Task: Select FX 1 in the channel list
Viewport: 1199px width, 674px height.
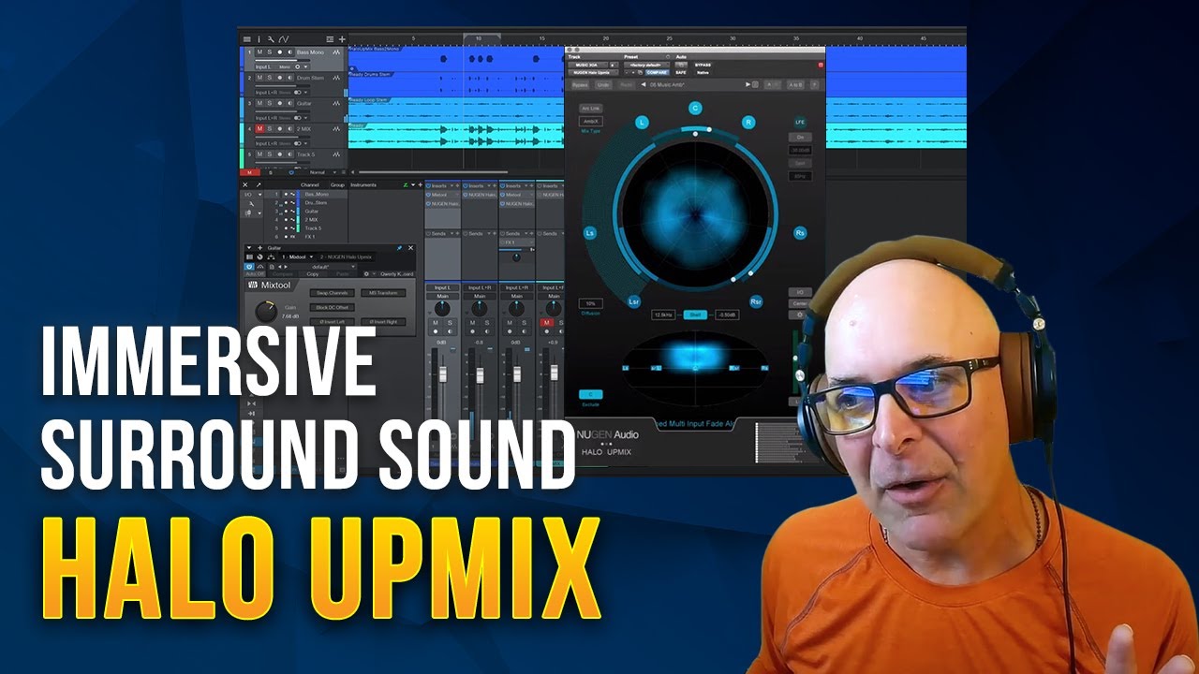Action: pyautogui.click(x=310, y=237)
